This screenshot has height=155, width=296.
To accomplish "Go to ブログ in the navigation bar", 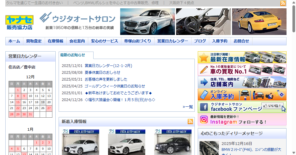I will click(x=200, y=41).
